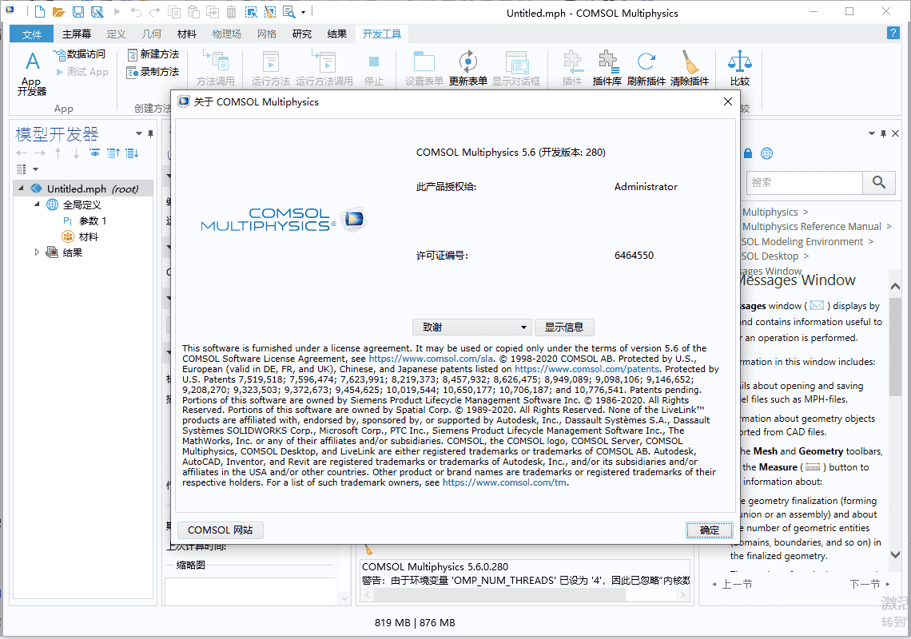Collapse the 全局定义 tree node
911x639 pixels.
coord(37,205)
